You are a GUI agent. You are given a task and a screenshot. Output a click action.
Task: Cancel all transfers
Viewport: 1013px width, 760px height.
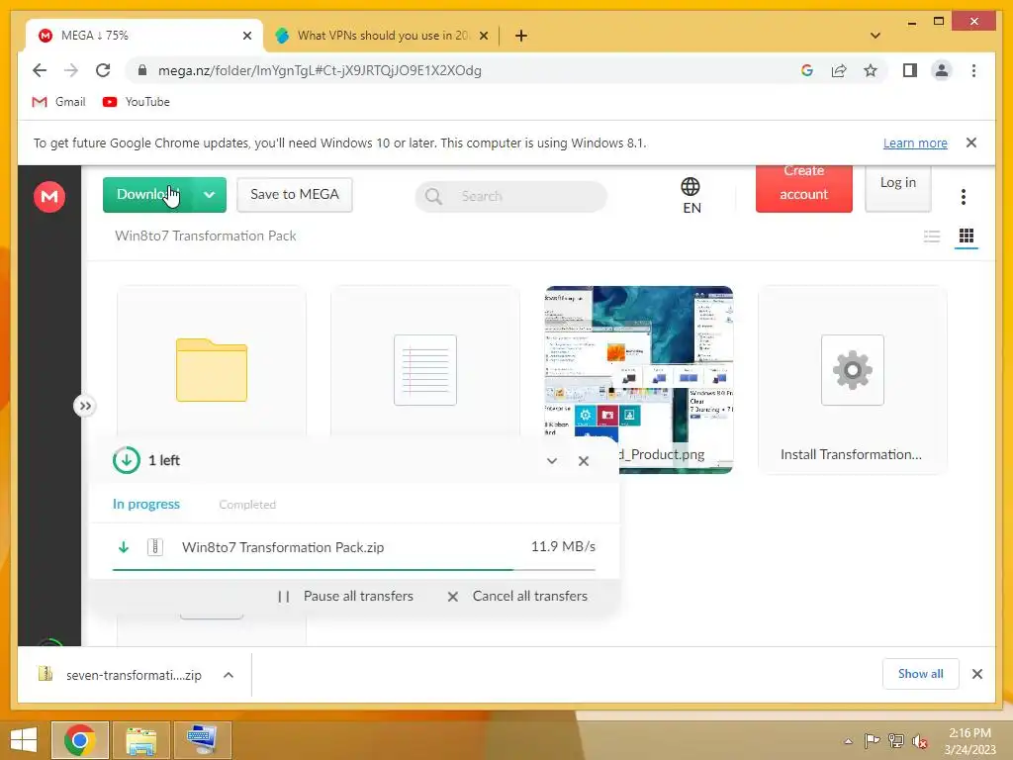coord(517,596)
